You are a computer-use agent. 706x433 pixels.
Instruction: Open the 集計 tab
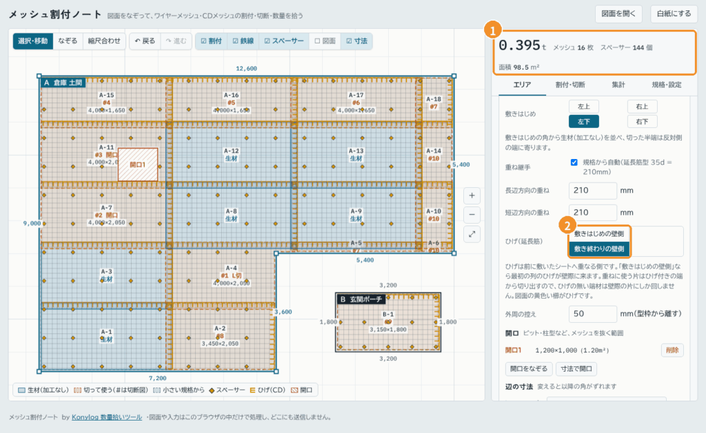[x=618, y=85]
